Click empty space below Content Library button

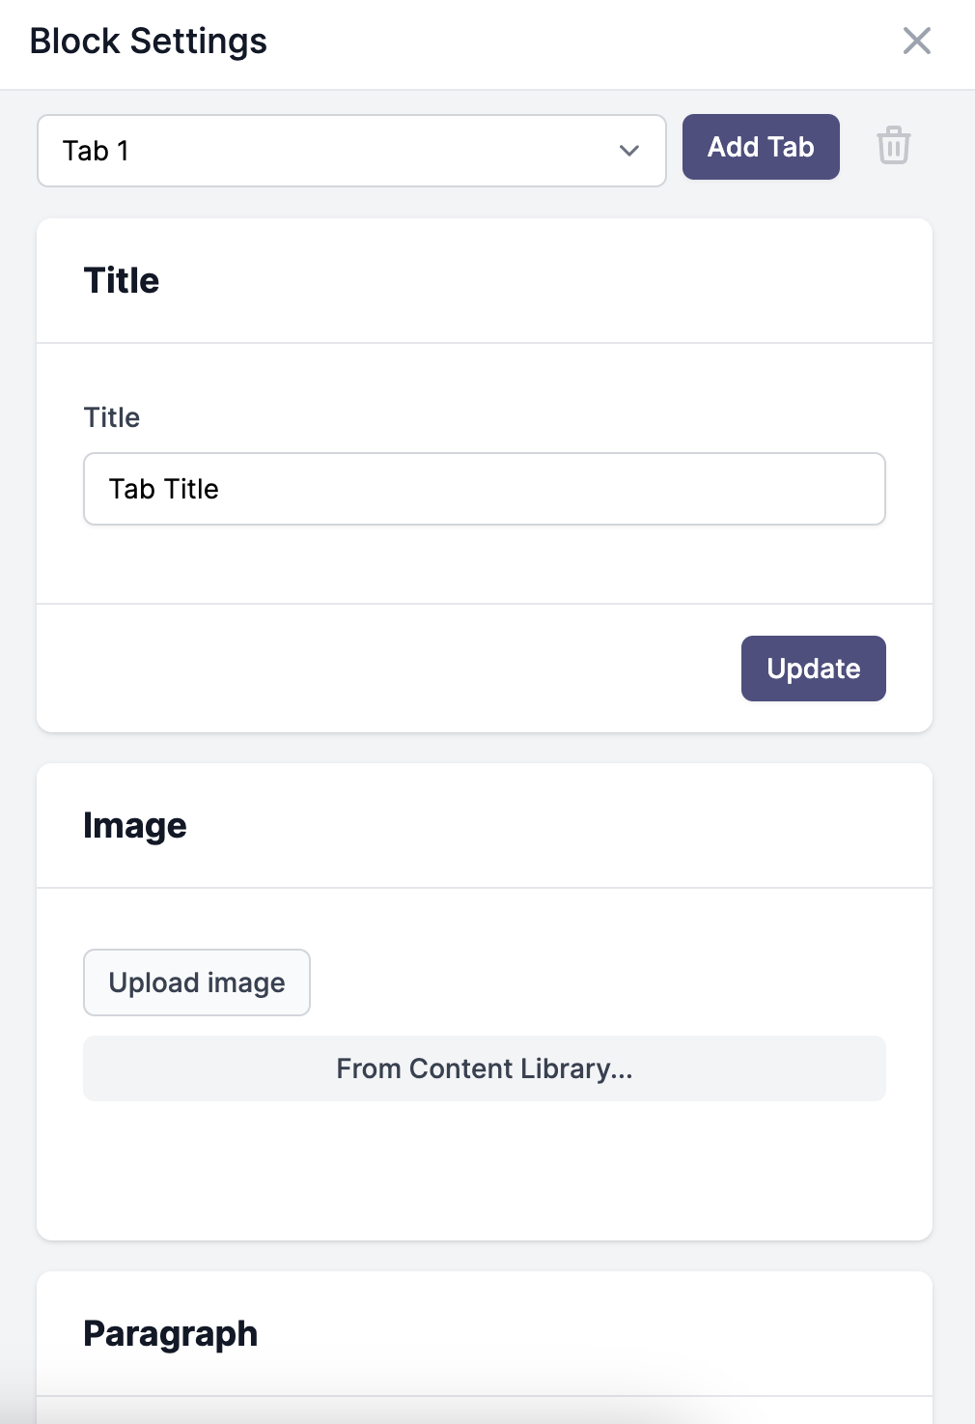coord(485,1169)
